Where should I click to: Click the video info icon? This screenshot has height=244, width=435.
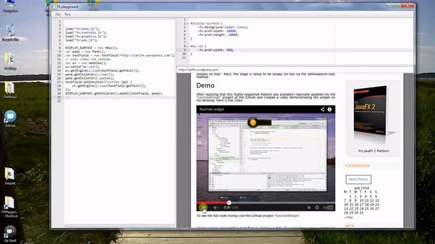[x=329, y=109]
